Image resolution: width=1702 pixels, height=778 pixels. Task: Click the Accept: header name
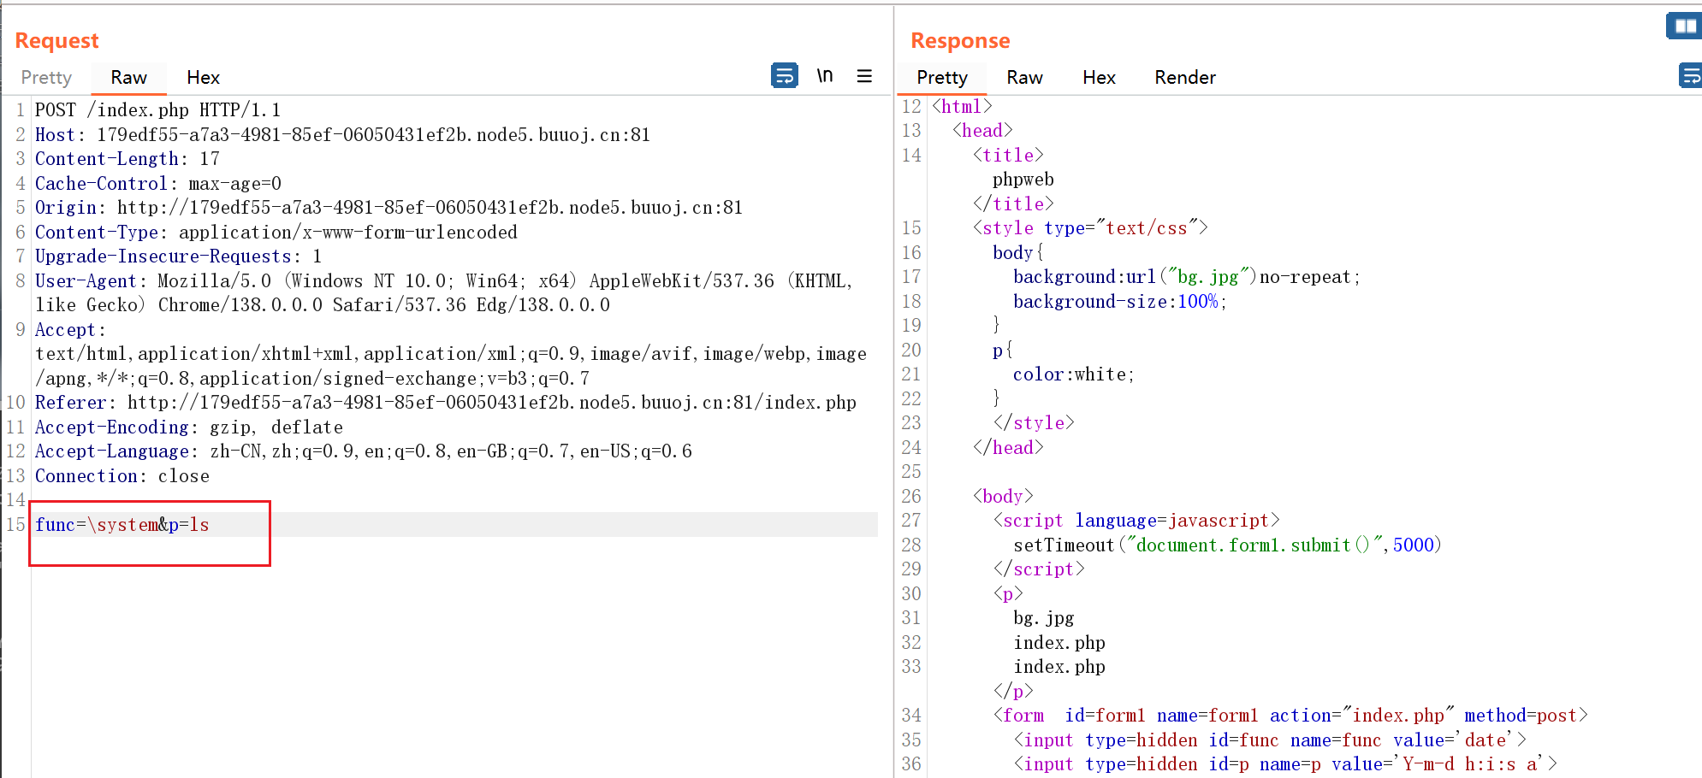(x=70, y=330)
